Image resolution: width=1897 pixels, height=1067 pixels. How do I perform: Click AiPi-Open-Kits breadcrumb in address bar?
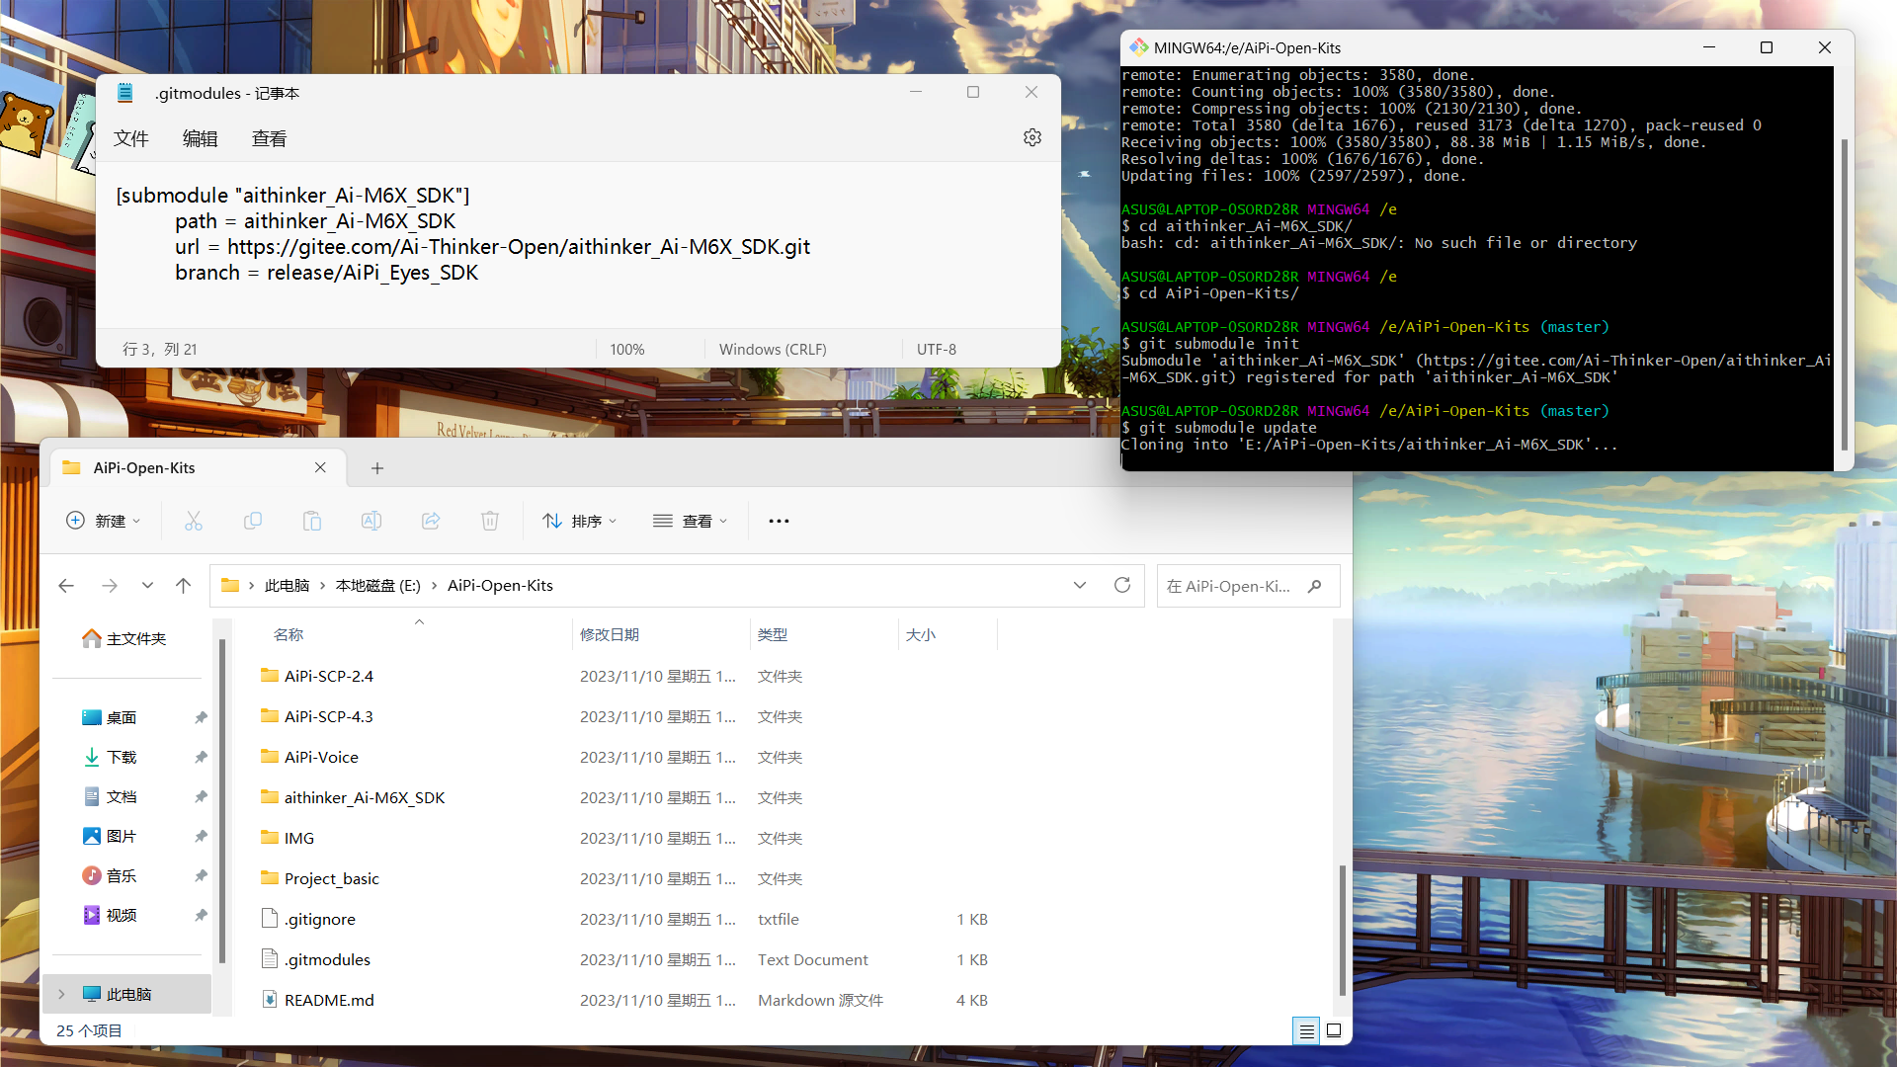pos(500,586)
